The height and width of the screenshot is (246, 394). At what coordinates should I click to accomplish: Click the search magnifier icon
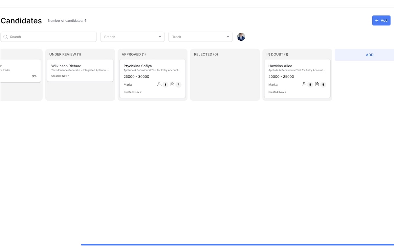(x=6, y=37)
